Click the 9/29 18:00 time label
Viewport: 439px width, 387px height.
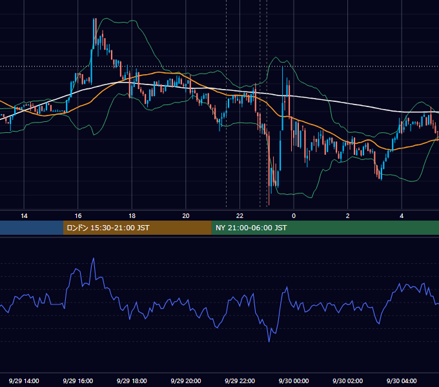pos(132,381)
